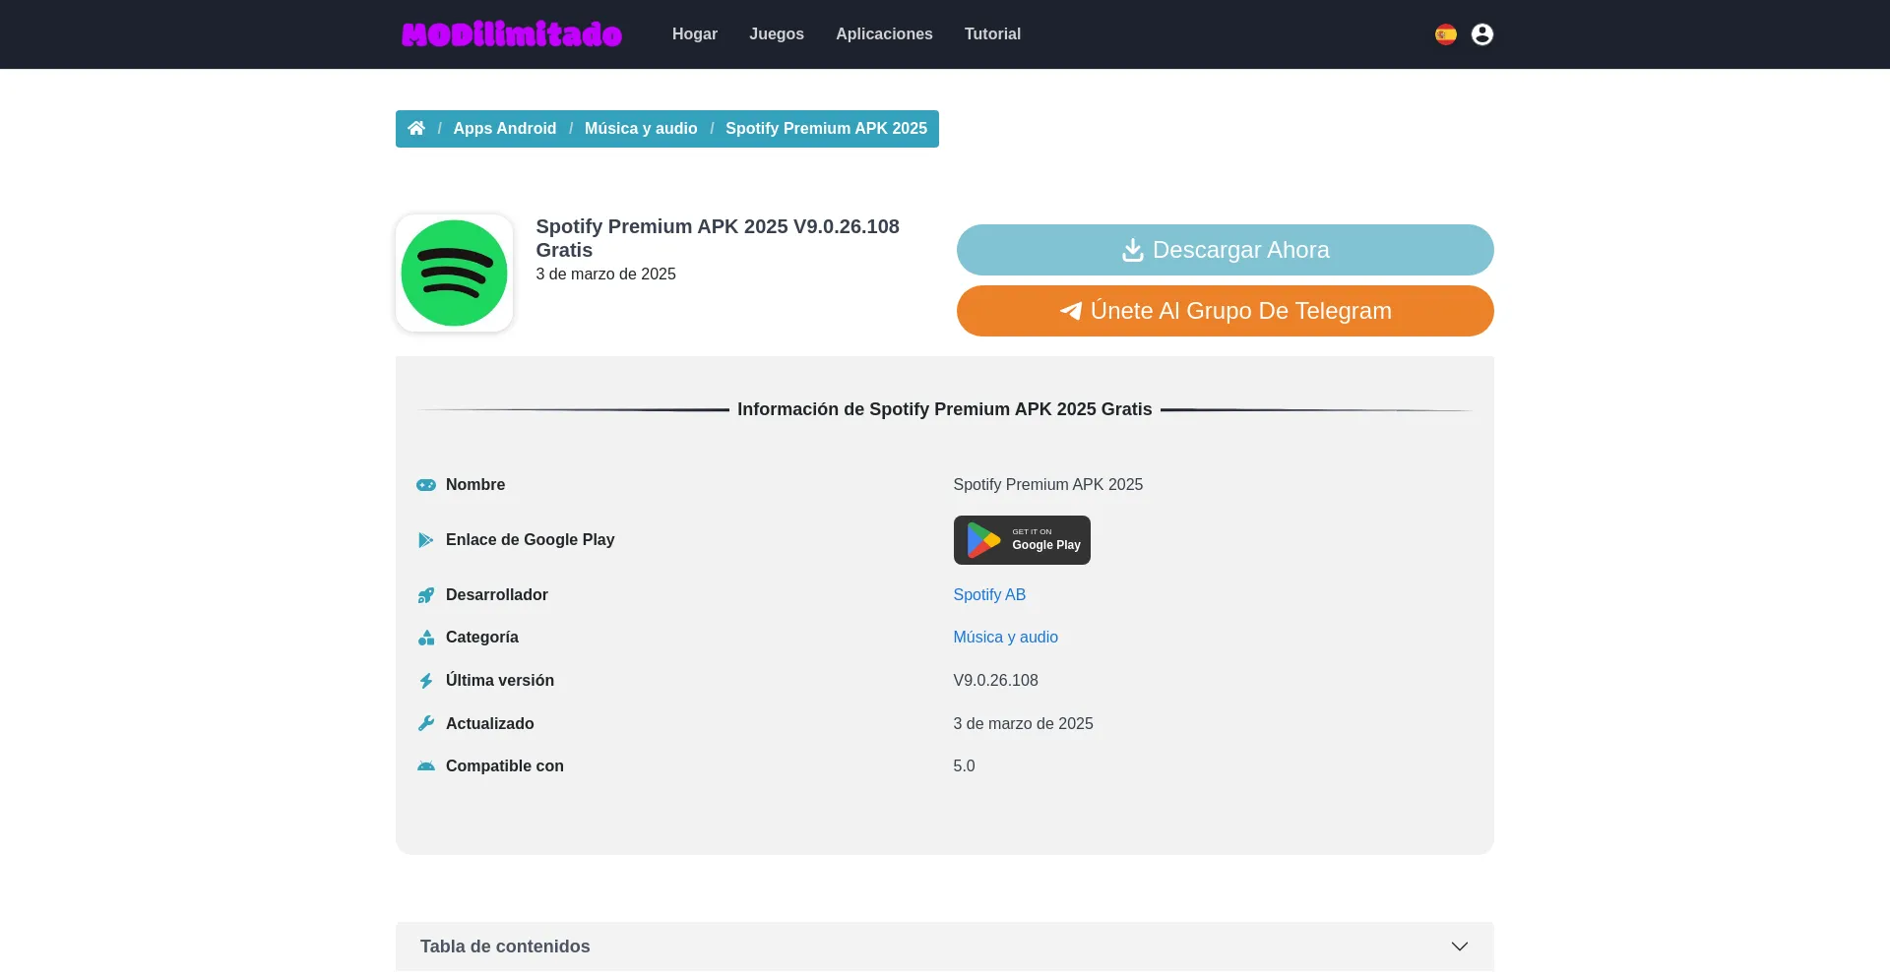The width and height of the screenshot is (1890, 977).
Task: Click the Descargar Ahora button
Action: (x=1226, y=250)
